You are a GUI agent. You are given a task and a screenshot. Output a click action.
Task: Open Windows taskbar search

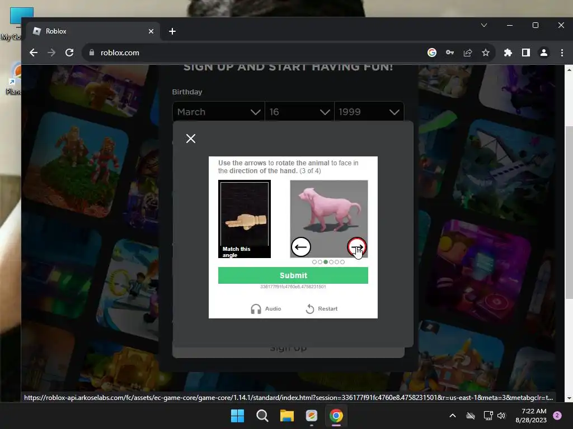262,416
